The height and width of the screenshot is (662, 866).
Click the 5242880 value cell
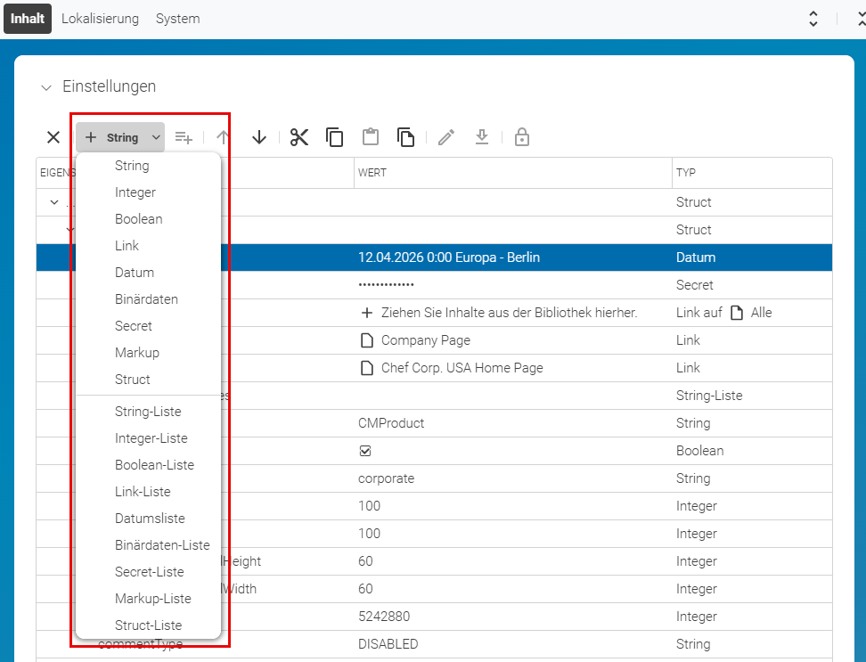[x=512, y=617]
